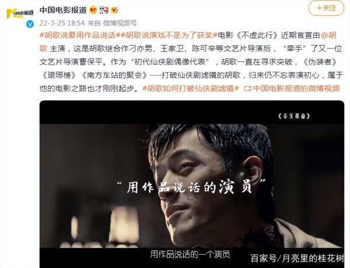Open the 中国电影报道 profile avatar

pyautogui.click(x=20, y=14)
